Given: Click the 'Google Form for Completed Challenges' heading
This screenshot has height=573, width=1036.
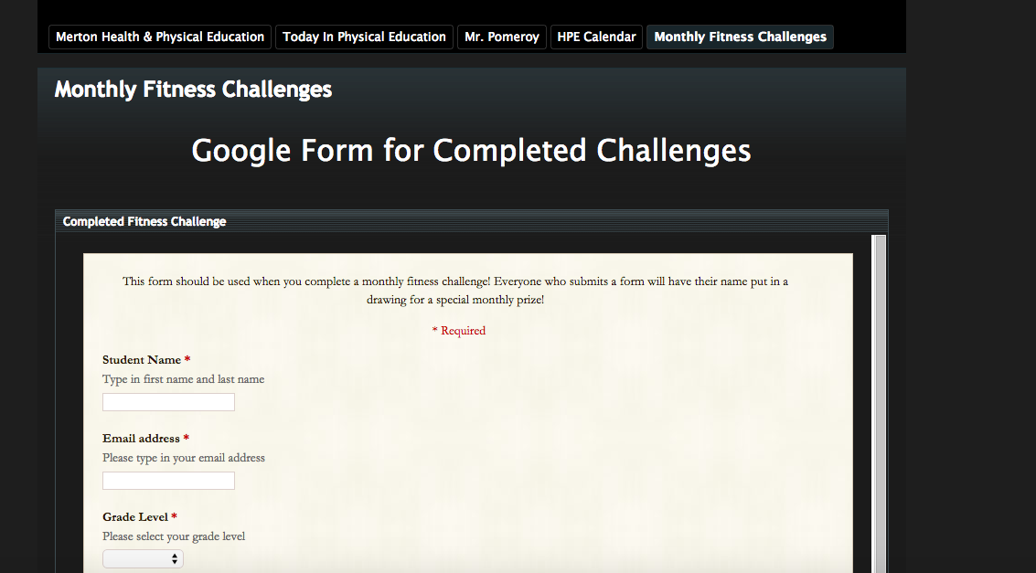Looking at the screenshot, I should (470, 150).
